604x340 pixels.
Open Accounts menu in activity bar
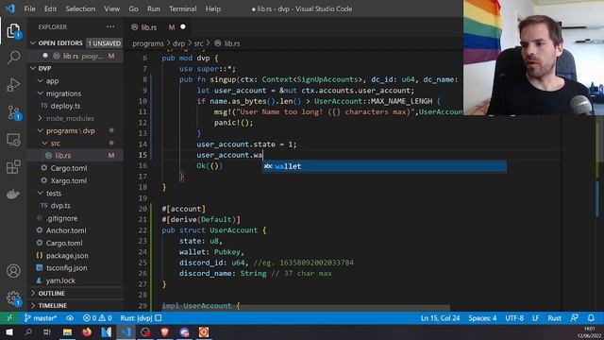[x=13, y=271]
